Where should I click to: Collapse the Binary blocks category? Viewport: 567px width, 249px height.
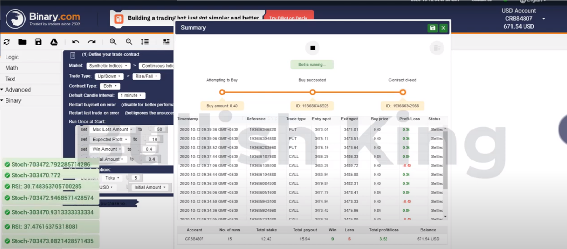coord(13,100)
